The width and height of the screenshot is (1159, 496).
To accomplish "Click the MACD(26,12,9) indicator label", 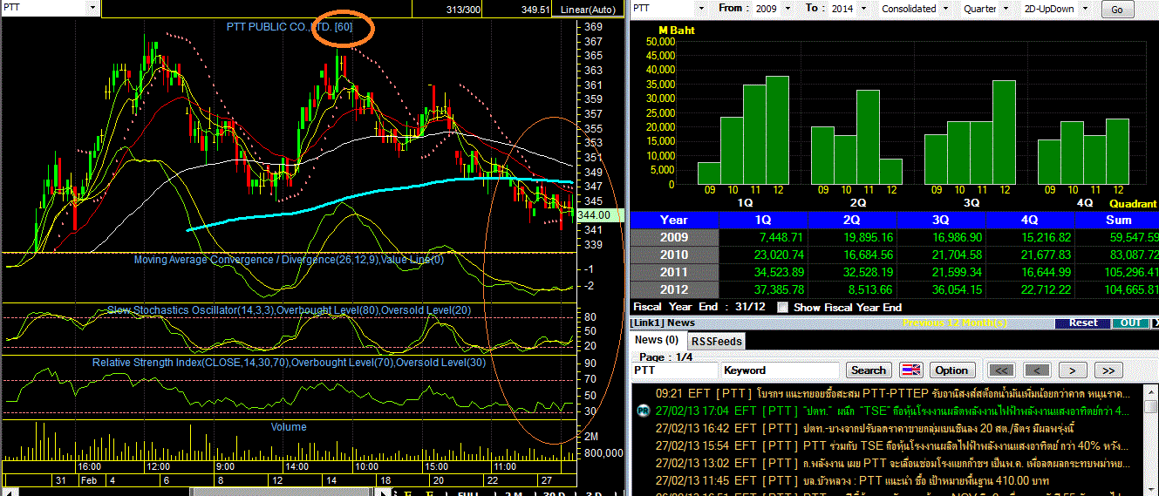I will click(x=289, y=259).
